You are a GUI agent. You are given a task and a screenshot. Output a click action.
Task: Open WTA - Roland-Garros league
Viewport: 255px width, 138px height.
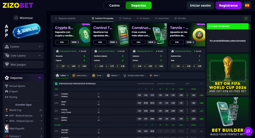(x=23, y=121)
